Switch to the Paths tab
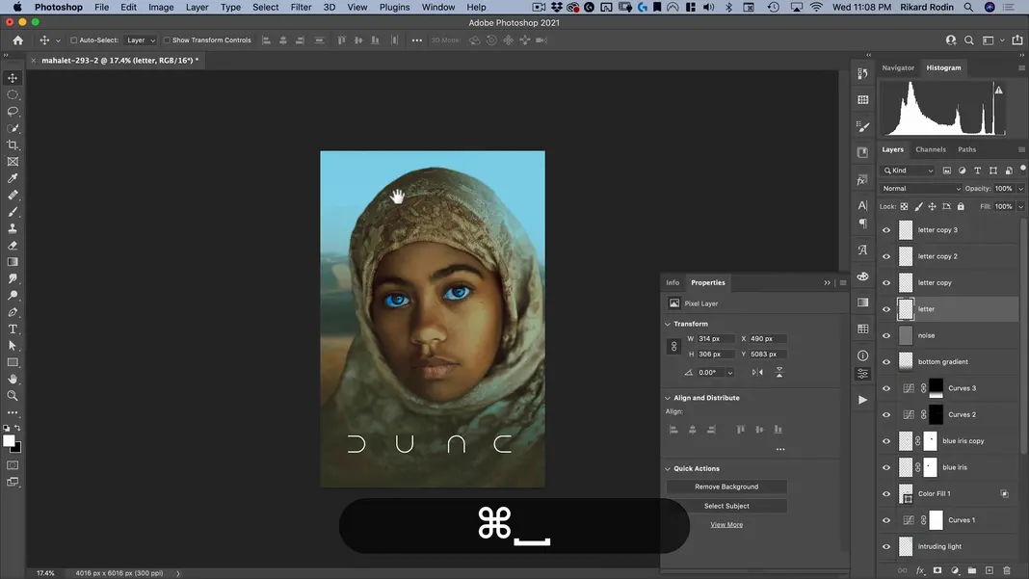This screenshot has width=1029, height=579. (x=966, y=149)
